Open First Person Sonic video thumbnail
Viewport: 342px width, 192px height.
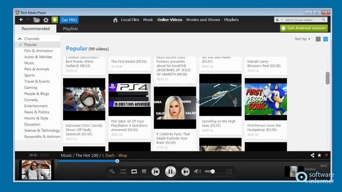click(266, 99)
